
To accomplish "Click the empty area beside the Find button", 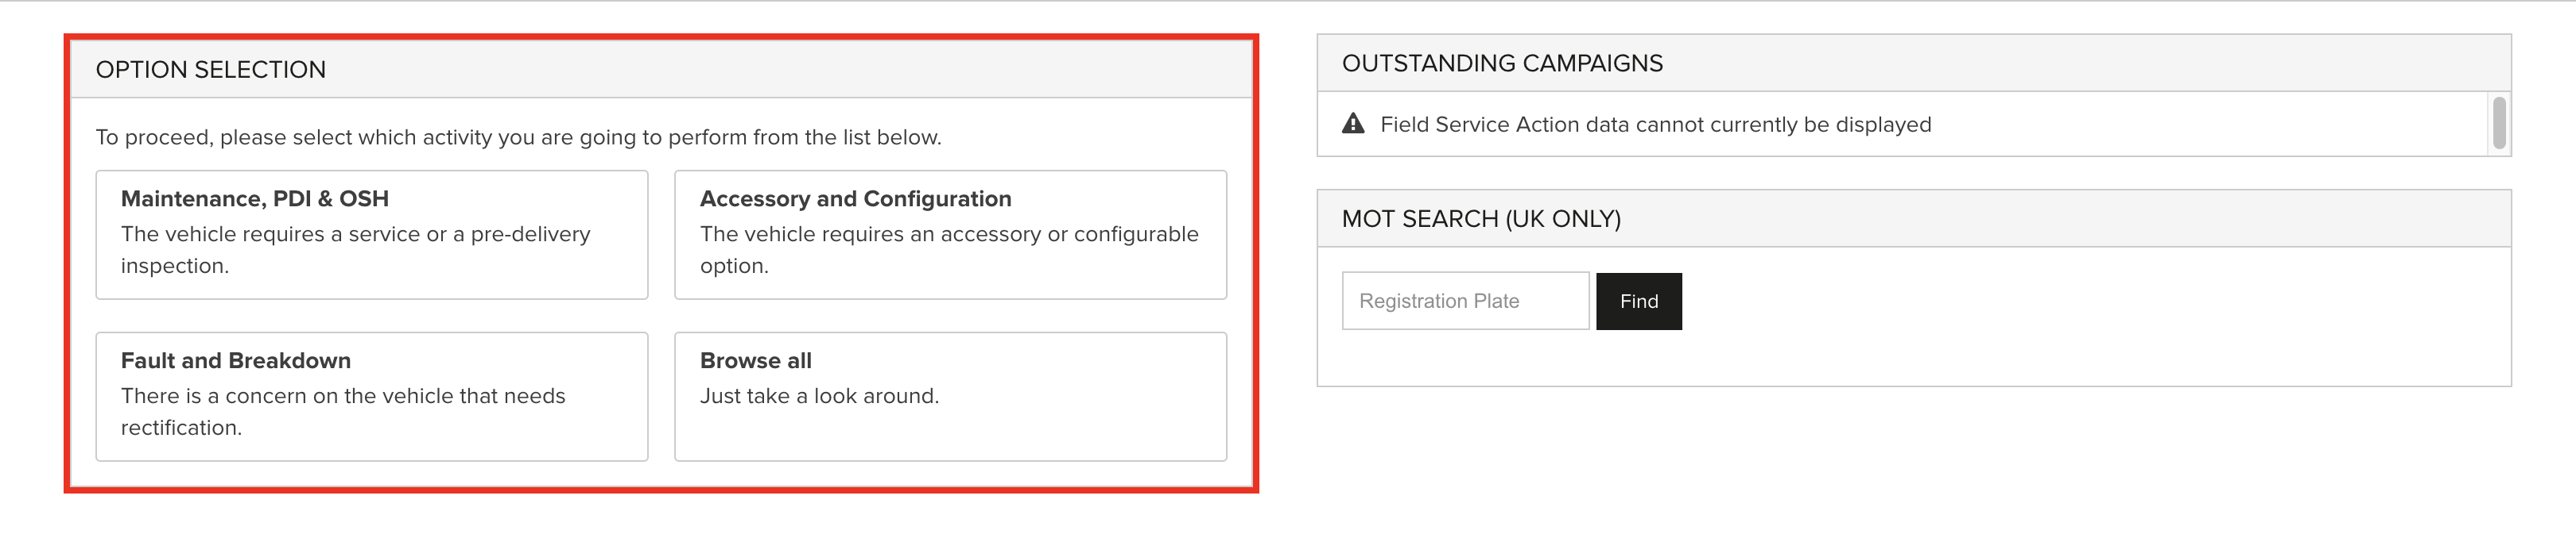I will click(x=2090, y=301).
